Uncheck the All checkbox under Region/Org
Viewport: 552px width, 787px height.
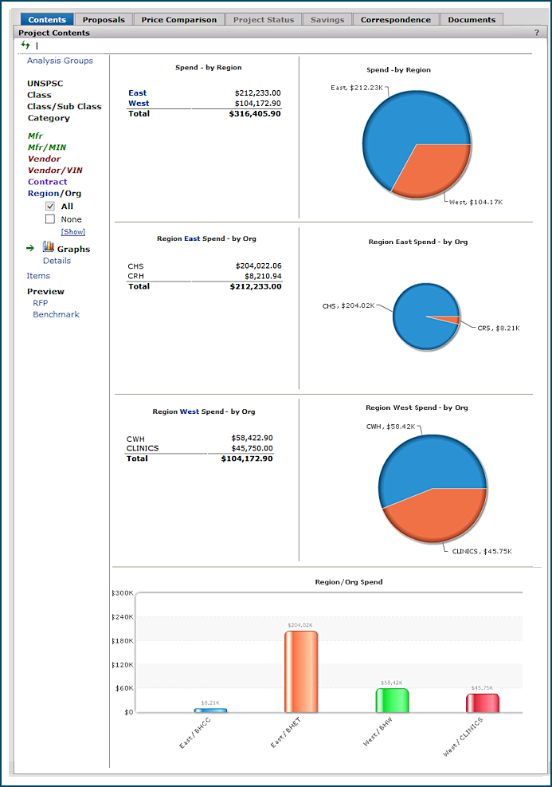(50, 206)
